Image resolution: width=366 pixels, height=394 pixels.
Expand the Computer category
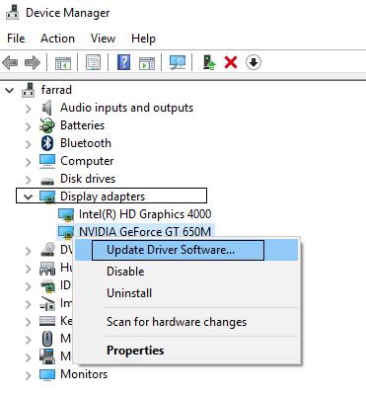coord(29,162)
